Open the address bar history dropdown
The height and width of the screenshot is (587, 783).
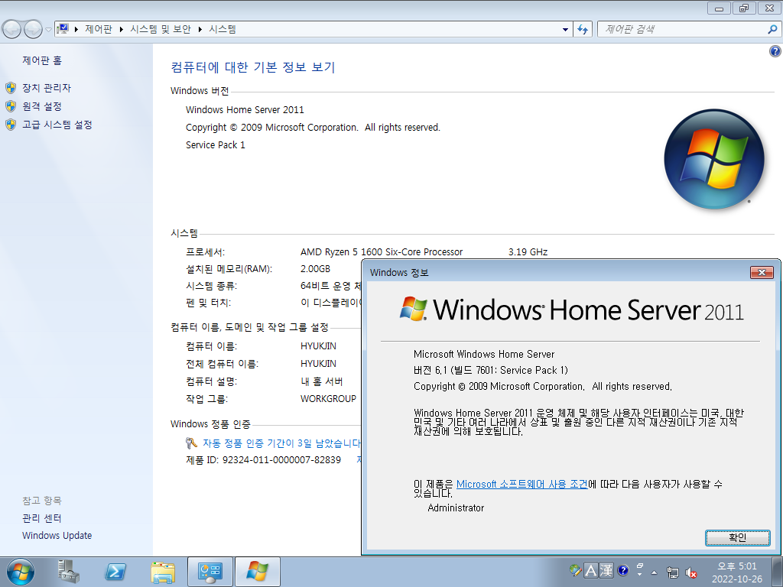pos(565,30)
